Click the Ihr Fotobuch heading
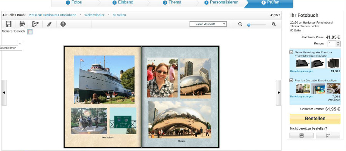 pos(304,15)
